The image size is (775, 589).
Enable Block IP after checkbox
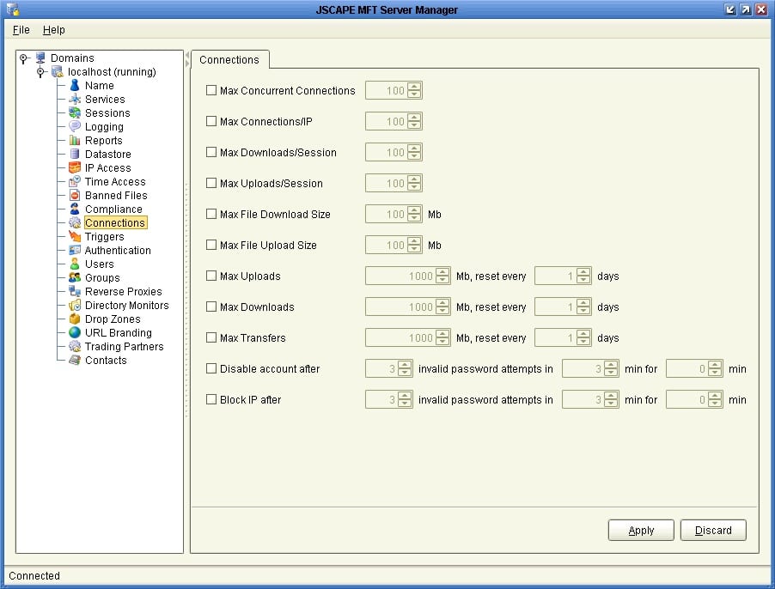[x=211, y=399]
